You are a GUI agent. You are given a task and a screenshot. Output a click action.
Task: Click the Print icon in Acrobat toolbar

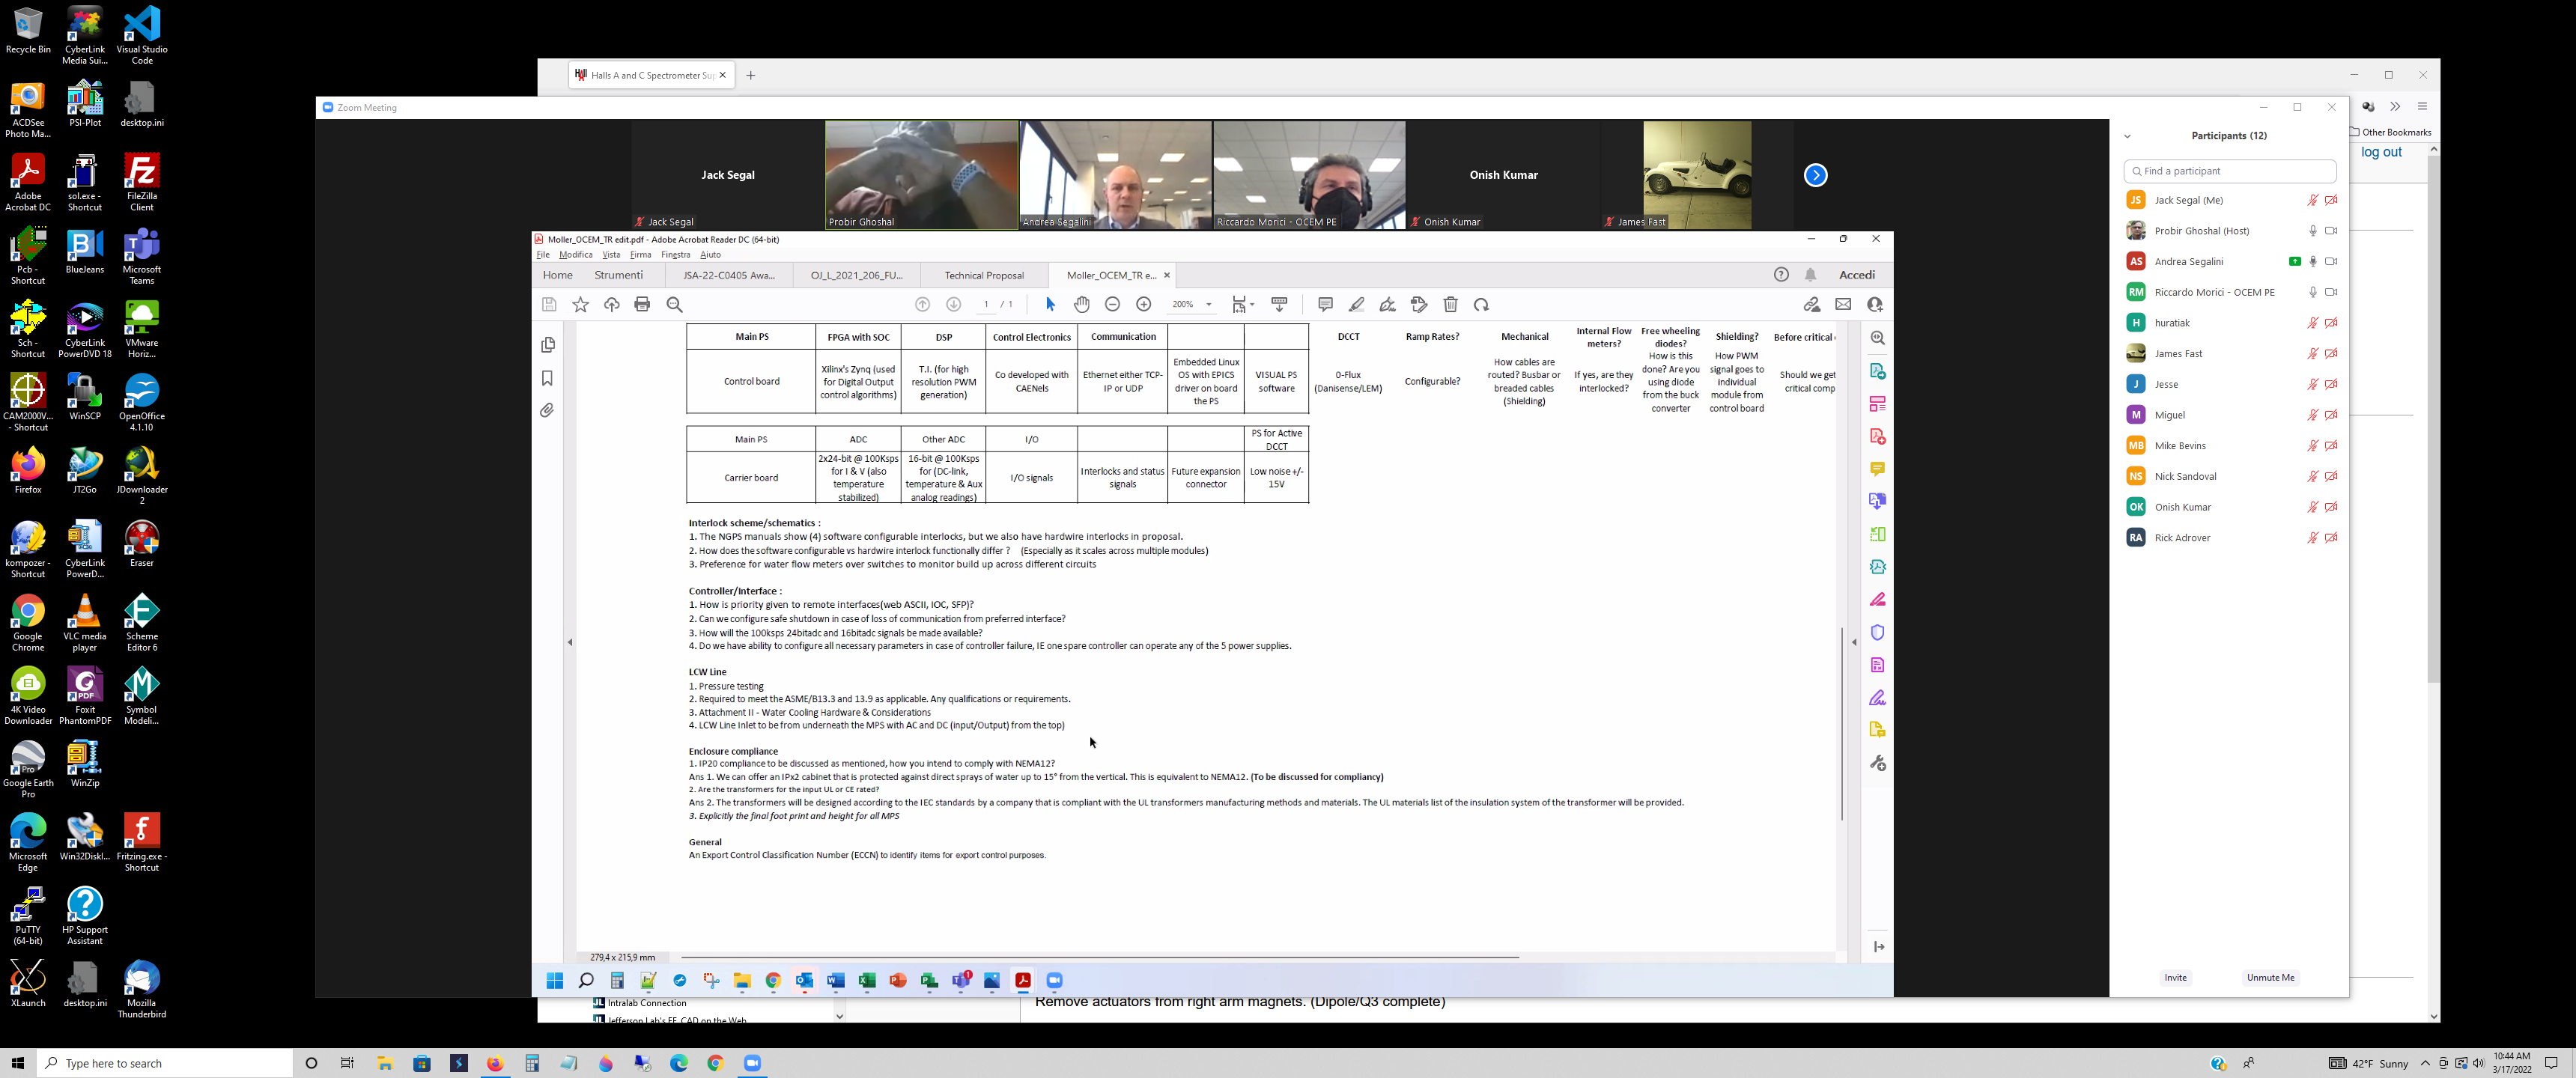642,304
